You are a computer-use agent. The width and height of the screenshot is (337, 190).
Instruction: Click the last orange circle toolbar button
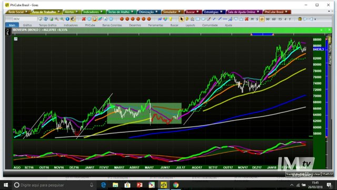point(149,19)
